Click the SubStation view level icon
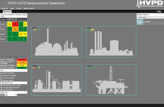This screenshot has width=164, height=107. 140,22
